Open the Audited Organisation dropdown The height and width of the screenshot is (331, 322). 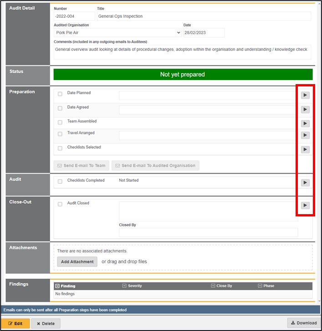coord(118,33)
